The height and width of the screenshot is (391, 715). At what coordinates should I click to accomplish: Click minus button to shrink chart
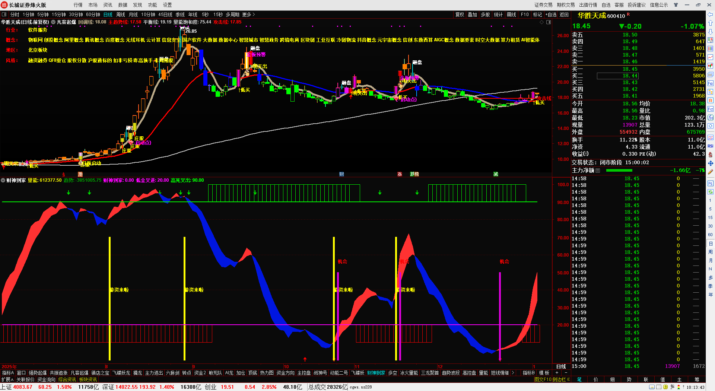coord(566,373)
